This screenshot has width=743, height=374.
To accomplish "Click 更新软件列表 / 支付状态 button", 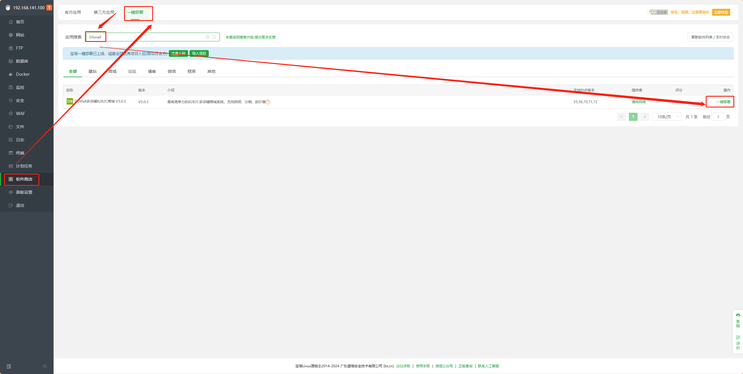I will click(x=710, y=37).
